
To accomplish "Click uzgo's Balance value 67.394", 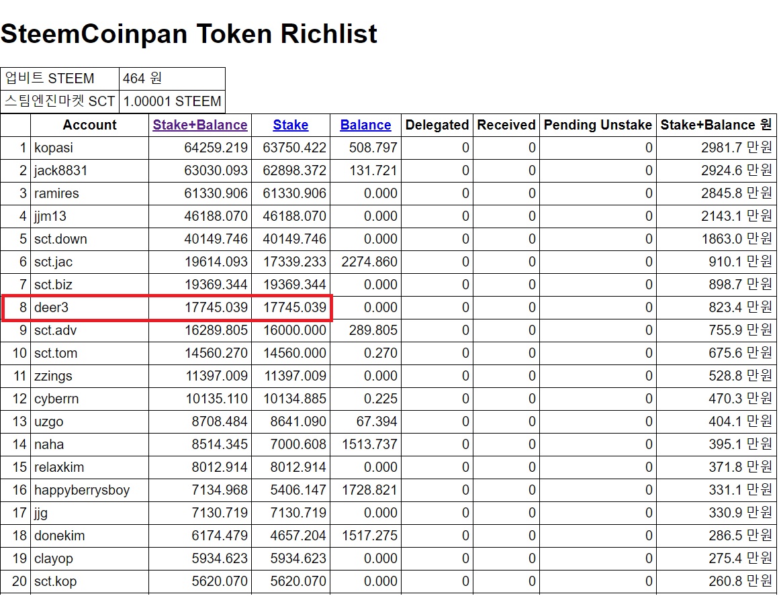I will pos(377,421).
